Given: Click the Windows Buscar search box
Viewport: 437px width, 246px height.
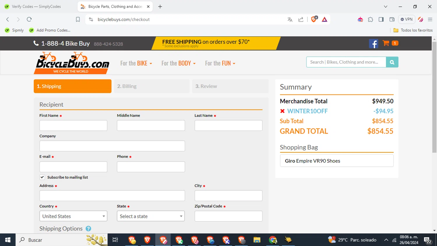Looking at the screenshot, I should click(x=61, y=240).
